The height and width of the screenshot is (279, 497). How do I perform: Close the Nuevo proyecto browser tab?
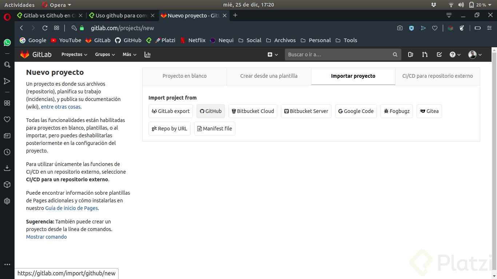(225, 15)
